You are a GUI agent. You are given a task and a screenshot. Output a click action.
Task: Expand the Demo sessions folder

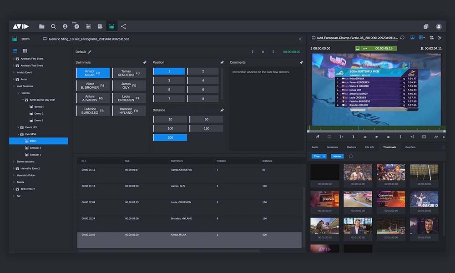tap(14, 162)
